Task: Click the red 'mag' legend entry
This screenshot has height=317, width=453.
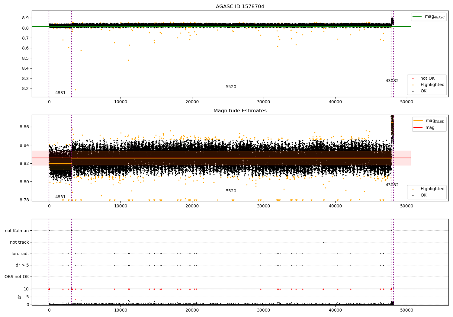Action: click(x=424, y=128)
